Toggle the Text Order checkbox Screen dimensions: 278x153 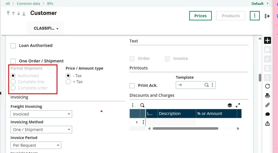point(132,59)
